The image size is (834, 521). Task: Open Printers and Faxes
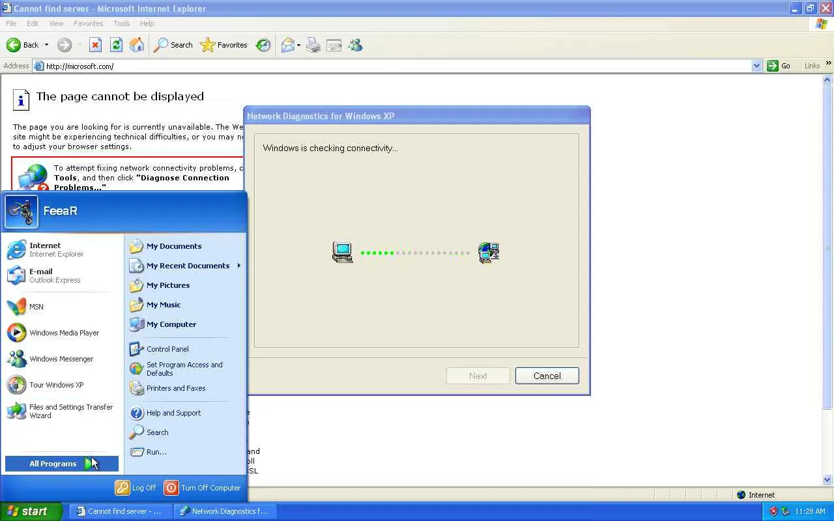click(185, 388)
